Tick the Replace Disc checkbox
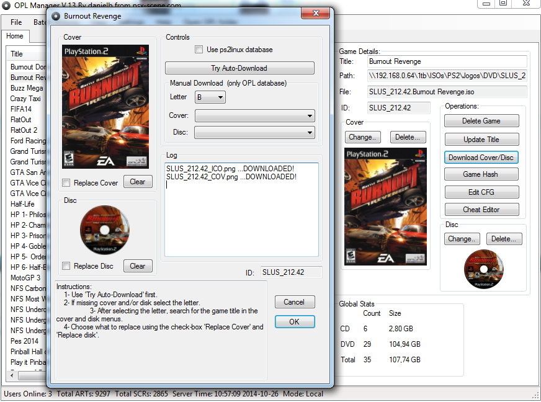This screenshot has width=541, height=402. tap(66, 266)
